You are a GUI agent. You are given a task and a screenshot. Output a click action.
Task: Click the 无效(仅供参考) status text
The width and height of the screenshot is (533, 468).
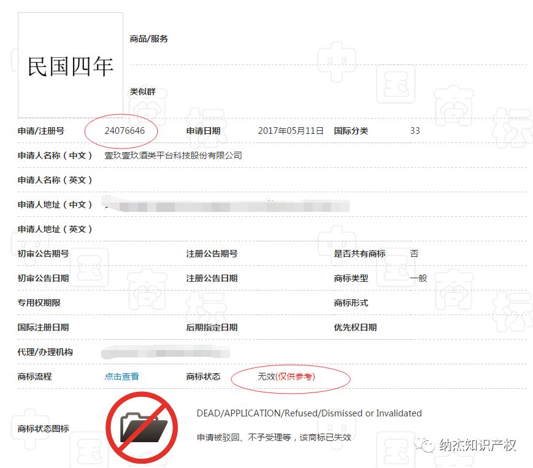[x=286, y=376]
